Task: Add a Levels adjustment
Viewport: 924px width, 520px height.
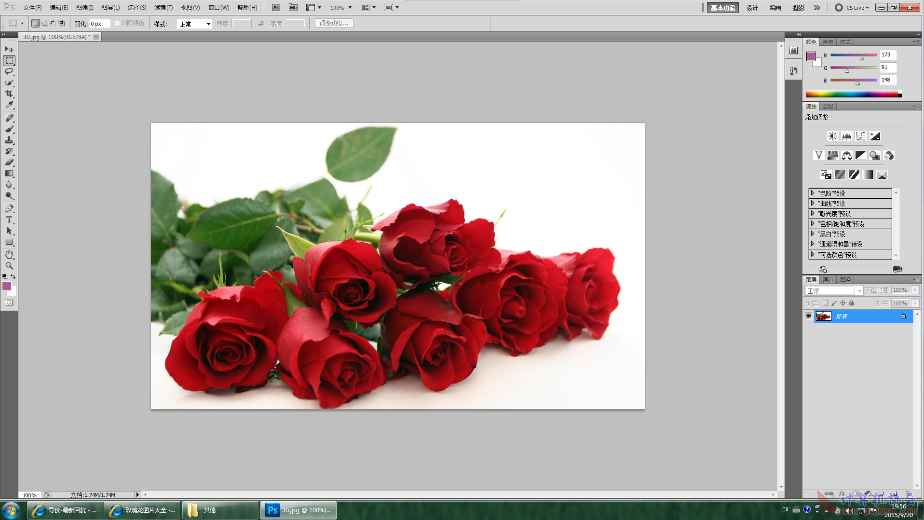Action: [846, 136]
